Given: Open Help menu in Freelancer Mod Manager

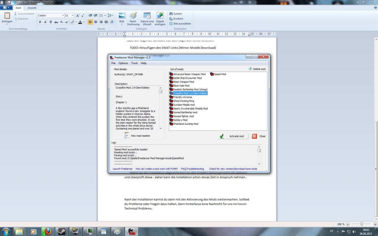Looking at the screenshot, I should 144,63.
